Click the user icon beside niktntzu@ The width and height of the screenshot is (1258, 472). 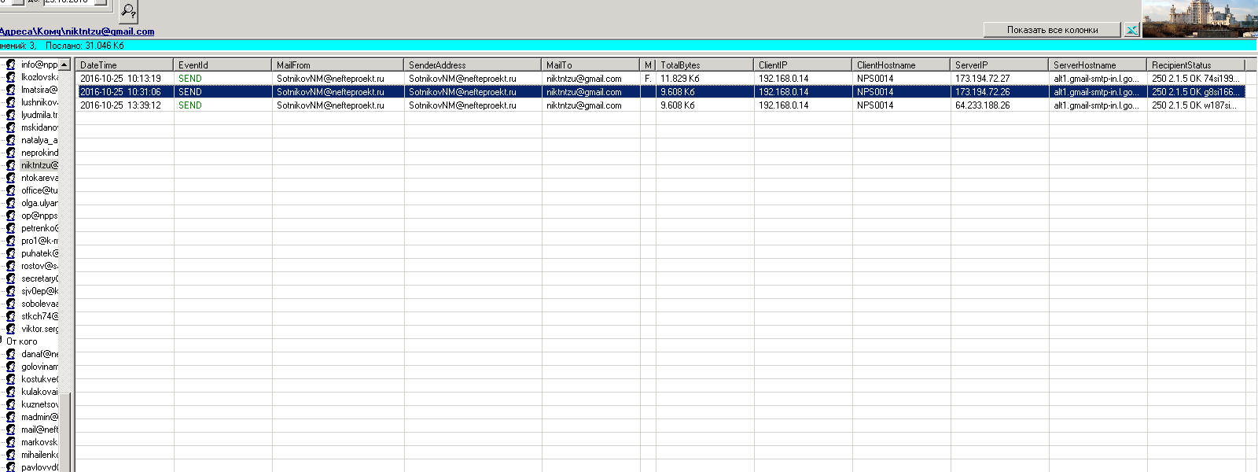pos(11,165)
